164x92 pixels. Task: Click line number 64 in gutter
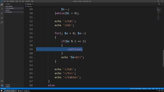click(x=31, y=69)
